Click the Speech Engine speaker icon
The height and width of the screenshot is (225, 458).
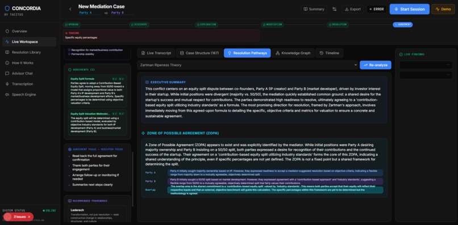(7, 95)
